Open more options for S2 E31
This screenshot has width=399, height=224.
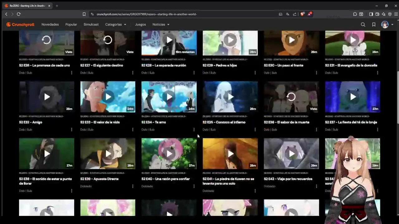(x=377, y=73)
